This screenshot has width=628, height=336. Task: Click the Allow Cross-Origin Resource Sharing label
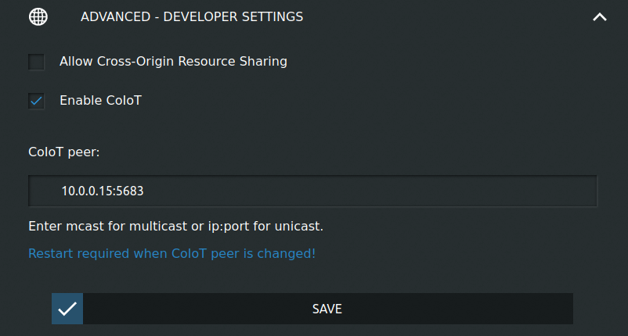click(173, 62)
